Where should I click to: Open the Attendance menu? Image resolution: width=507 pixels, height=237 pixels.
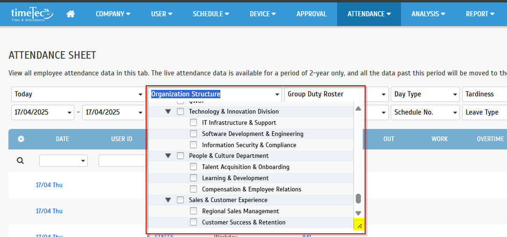tap(369, 14)
